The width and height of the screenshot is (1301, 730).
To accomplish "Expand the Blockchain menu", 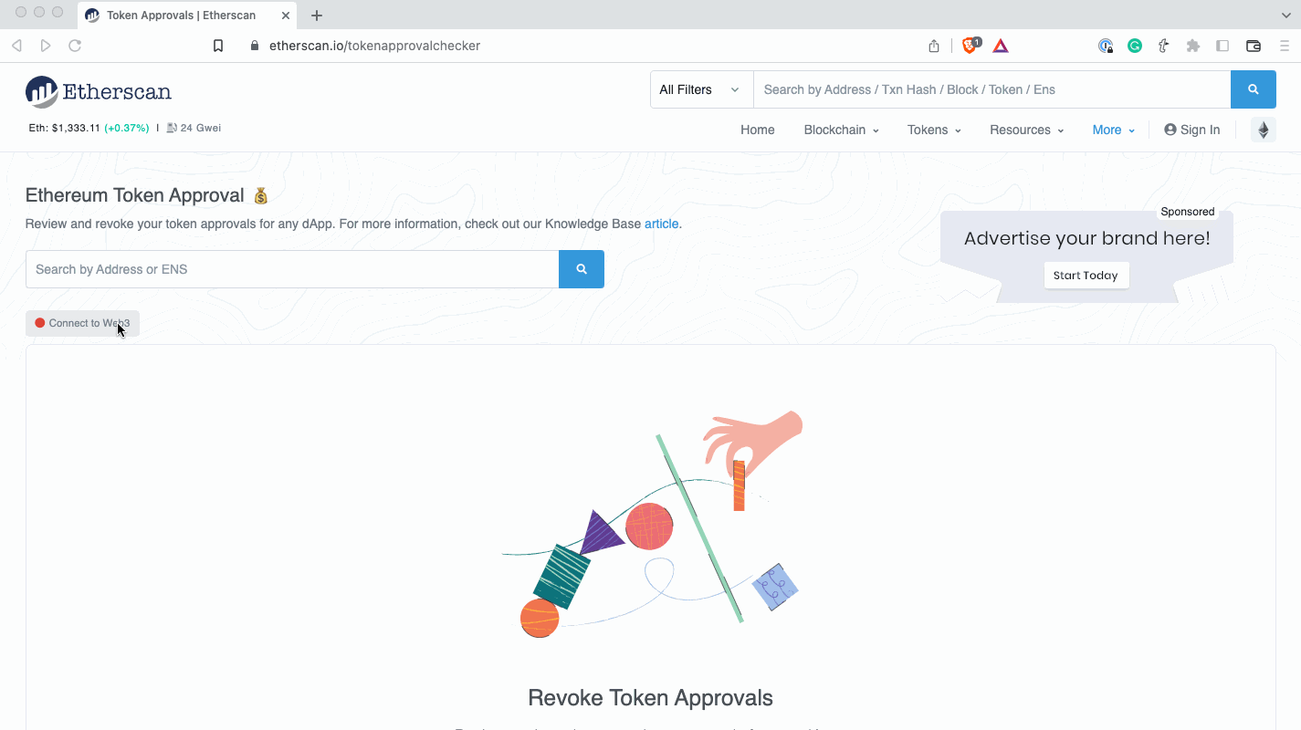I will pos(841,130).
